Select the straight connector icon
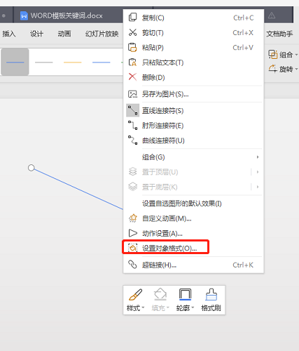Screen dimensions: 299x351 click(132, 110)
